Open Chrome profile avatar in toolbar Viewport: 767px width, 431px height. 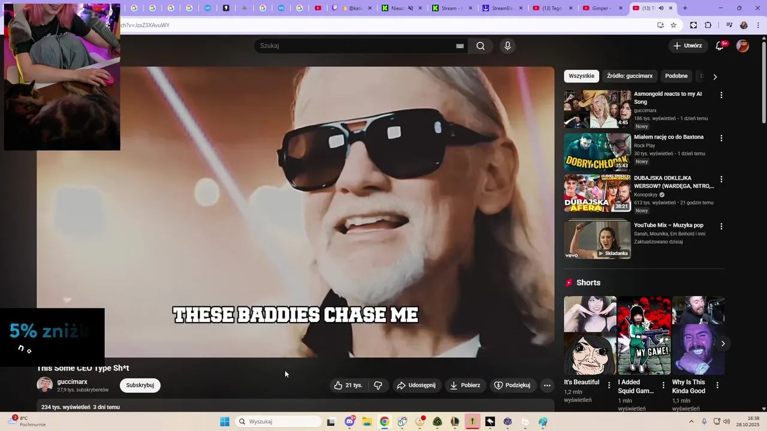[x=744, y=25]
